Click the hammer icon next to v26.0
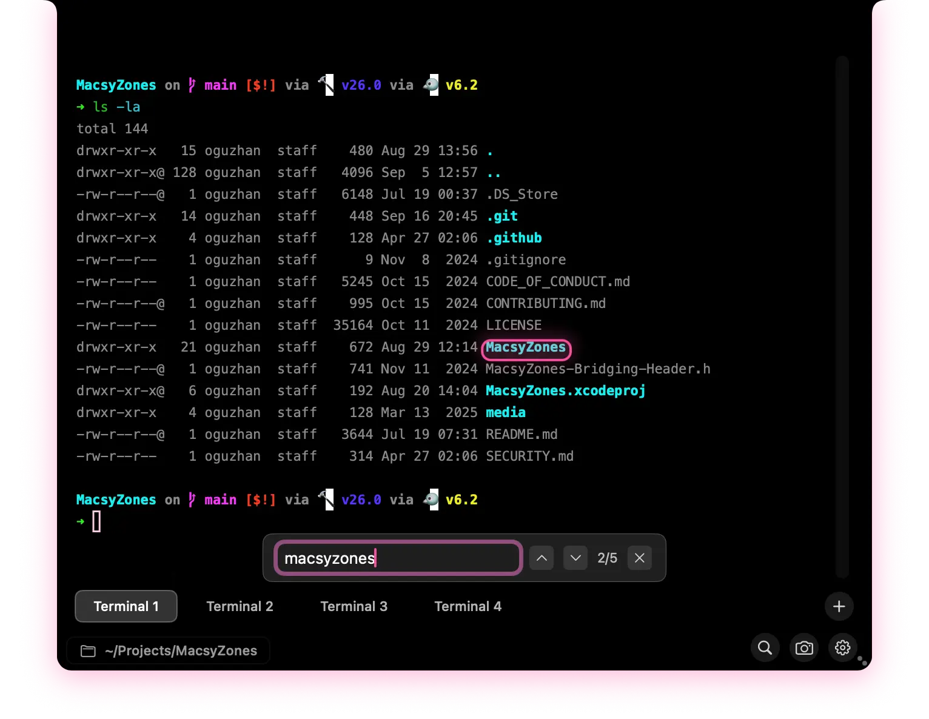Image resolution: width=929 pixels, height=719 pixels. [x=326, y=84]
